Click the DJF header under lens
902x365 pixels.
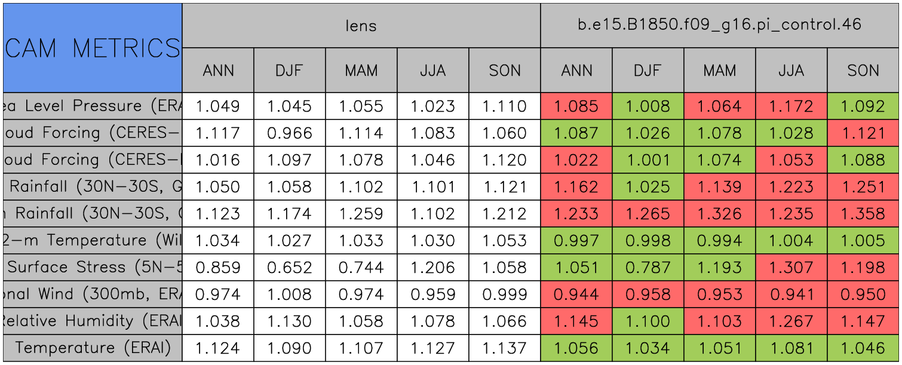(x=289, y=70)
